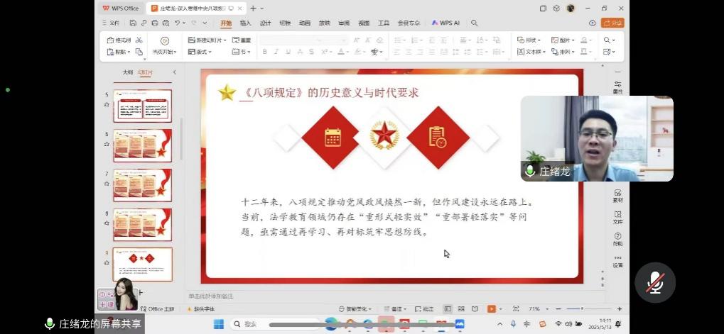Unmute the crossed-out microphone button
This screenshot has width=724, height=334.
point(654,283)
